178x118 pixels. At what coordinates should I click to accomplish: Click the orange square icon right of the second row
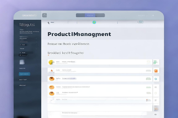point(156,71)
